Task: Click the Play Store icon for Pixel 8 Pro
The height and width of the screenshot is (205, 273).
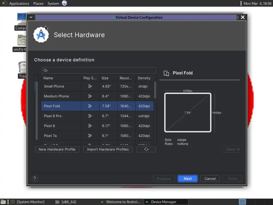Action: click(90, 116)
